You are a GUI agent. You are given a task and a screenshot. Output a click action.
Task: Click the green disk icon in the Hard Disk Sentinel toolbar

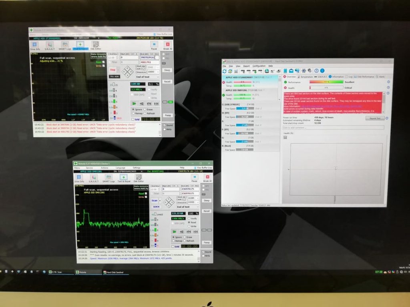(267, 71)
